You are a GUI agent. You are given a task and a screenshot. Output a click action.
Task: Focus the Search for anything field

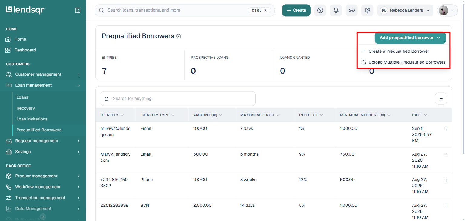178,99
